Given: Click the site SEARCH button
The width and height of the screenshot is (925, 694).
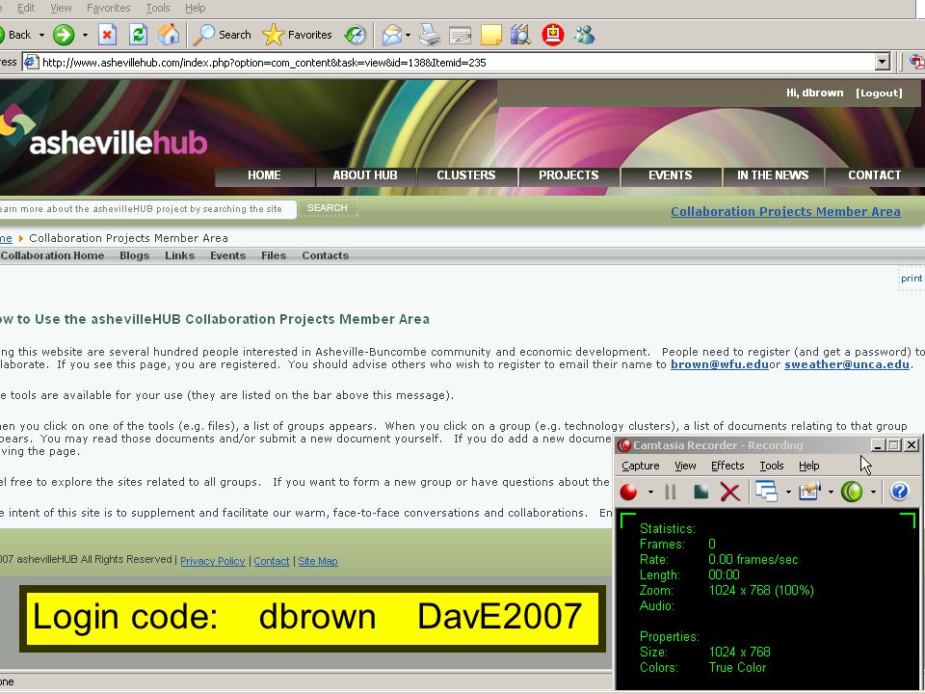Looking at the screenshot, I should click(328, 208).
